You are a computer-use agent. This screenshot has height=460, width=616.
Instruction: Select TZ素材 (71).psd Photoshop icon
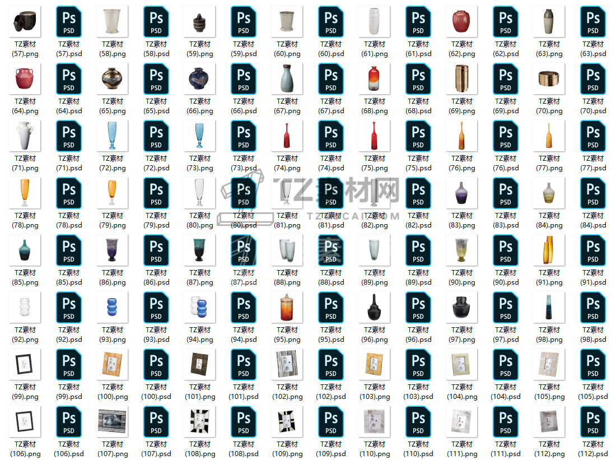coord(69,136)
